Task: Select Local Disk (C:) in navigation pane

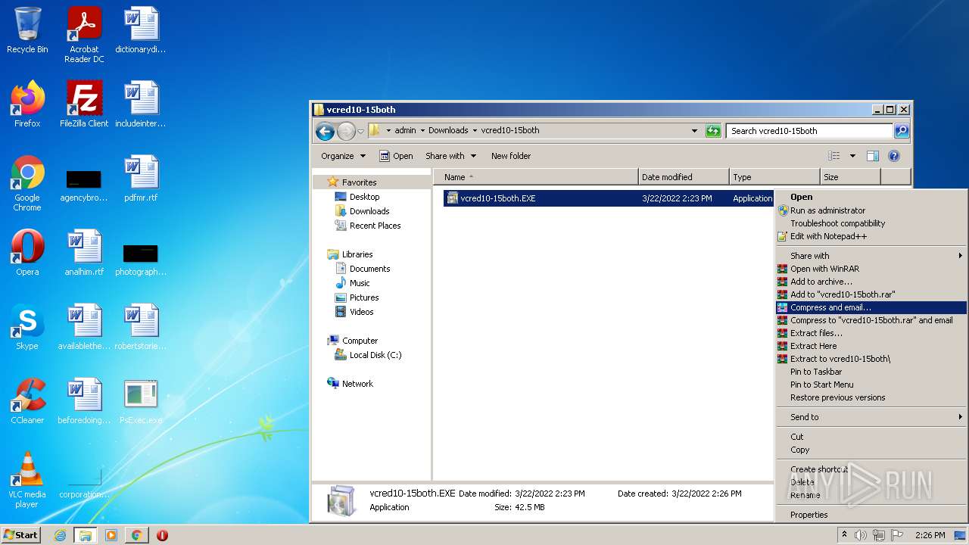Action: pyautogui.click(x=375, y=355)
